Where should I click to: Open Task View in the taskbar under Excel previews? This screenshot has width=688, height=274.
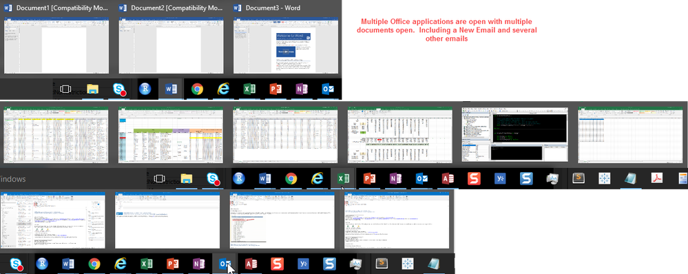point(159,178)
